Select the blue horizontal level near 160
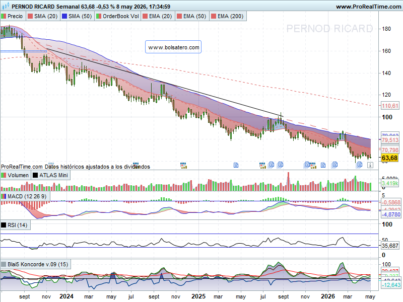Screen dimensions: 403x302 (23, 51)
